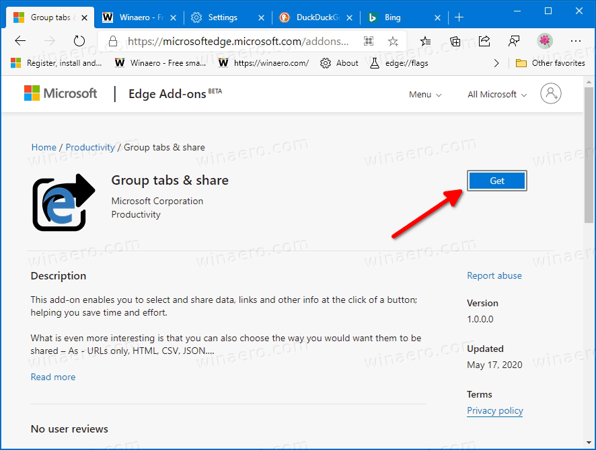Open Settings and more menu
This screenshot has height=450, width=596.
[576, 41]
